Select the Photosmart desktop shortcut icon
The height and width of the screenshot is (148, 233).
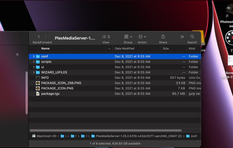pyautogui.click(x=229, y=9)
